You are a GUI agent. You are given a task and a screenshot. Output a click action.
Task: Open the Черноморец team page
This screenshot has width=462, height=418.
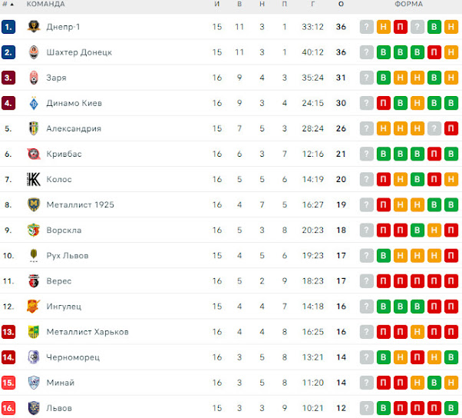click(73, 357)
